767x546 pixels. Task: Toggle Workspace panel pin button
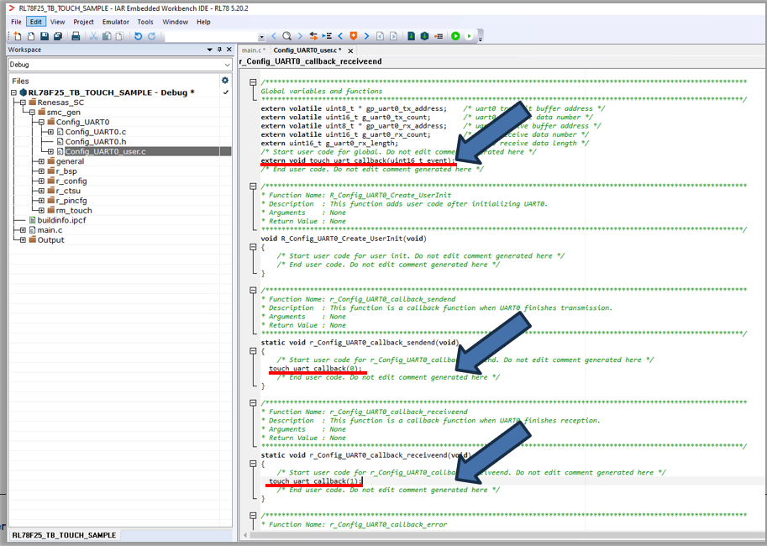click(218, 50)
